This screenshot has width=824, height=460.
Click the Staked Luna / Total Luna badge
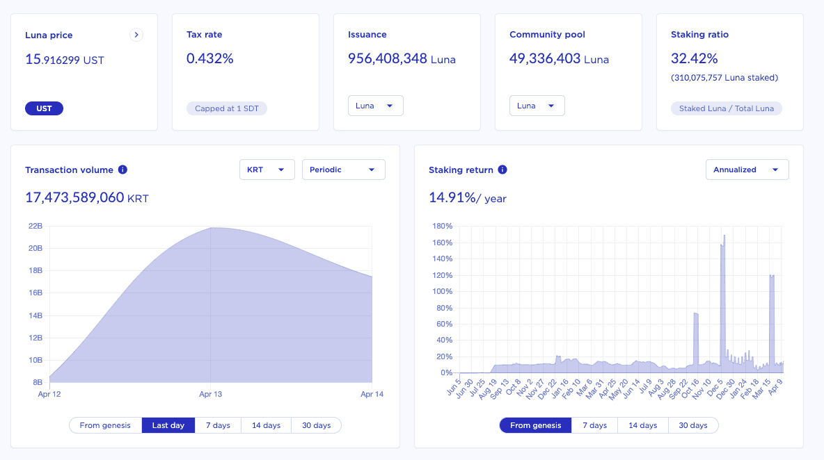pyautogui.click(x=727, y=108)
